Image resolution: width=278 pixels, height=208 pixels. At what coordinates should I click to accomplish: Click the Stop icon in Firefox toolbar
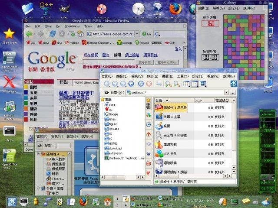click(62, 34)
